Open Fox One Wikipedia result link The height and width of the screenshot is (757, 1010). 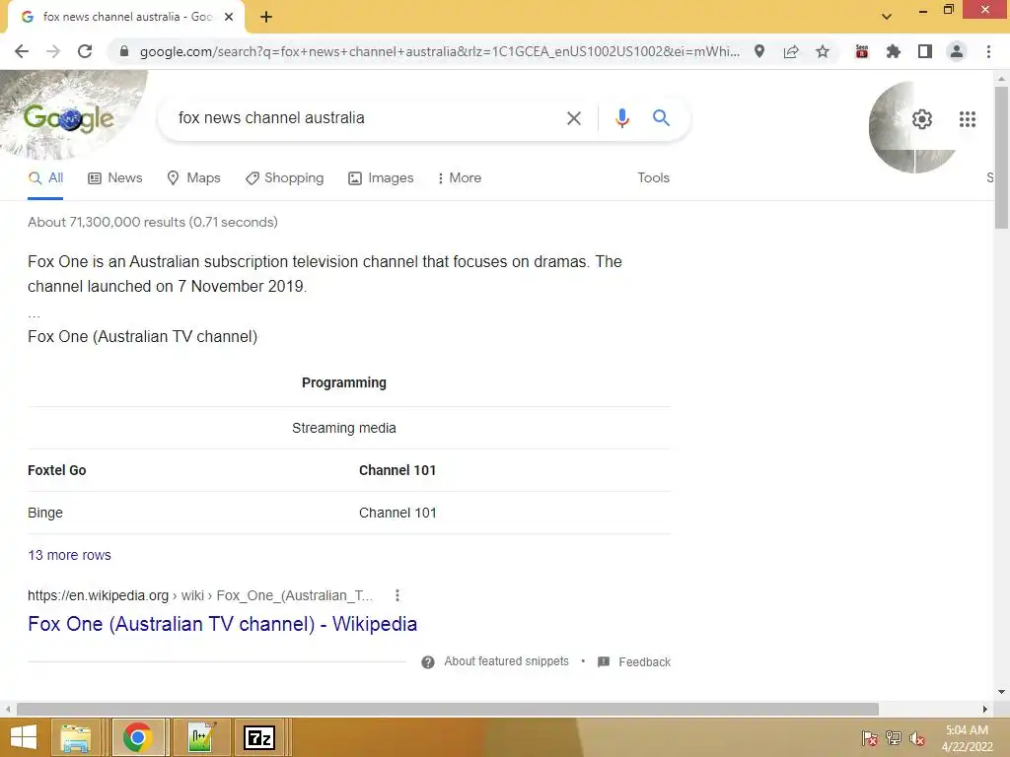[222, 624]
